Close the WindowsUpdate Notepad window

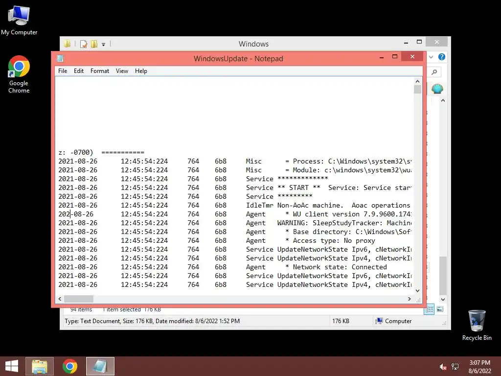[412, 57]
